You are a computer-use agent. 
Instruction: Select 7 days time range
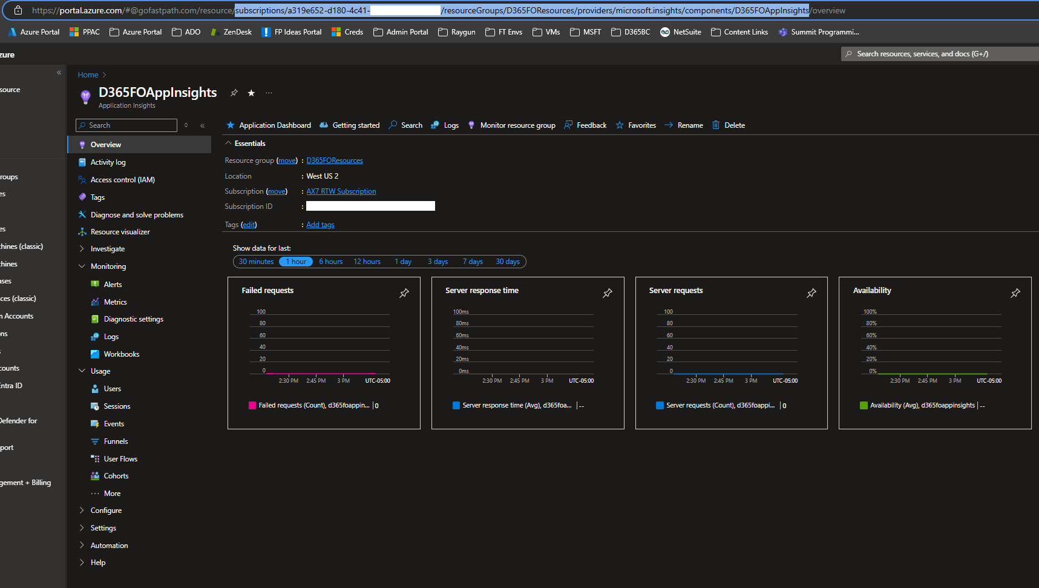[473, 262]
